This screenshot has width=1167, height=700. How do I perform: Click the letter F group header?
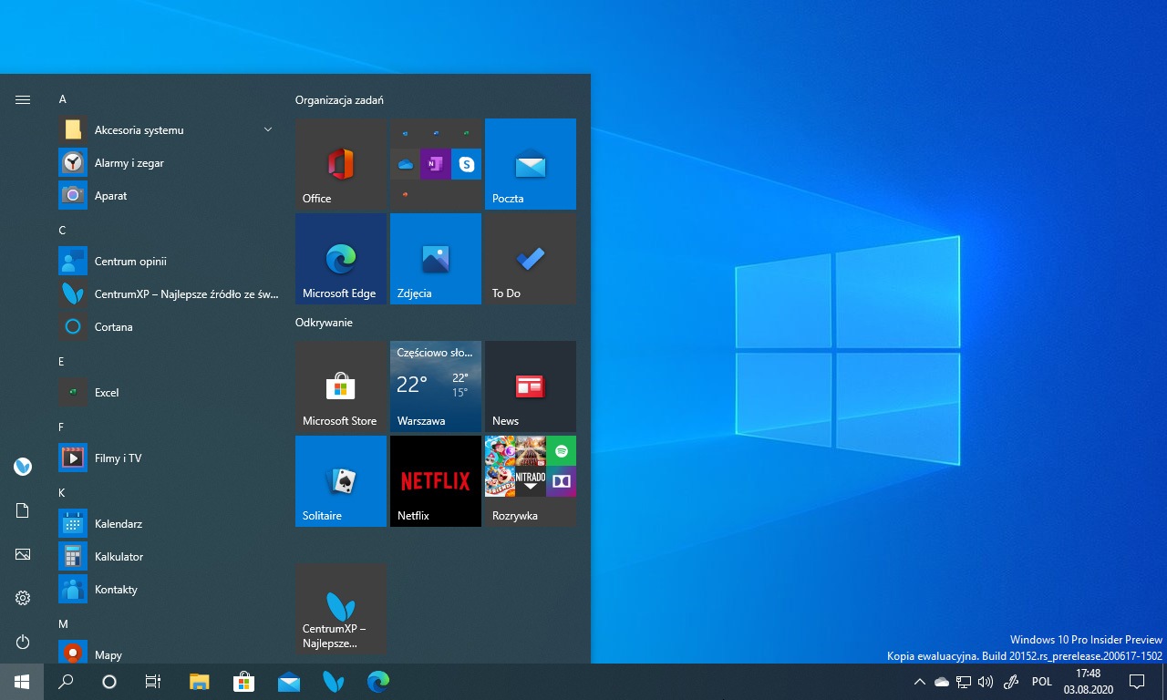pos(61,427)
